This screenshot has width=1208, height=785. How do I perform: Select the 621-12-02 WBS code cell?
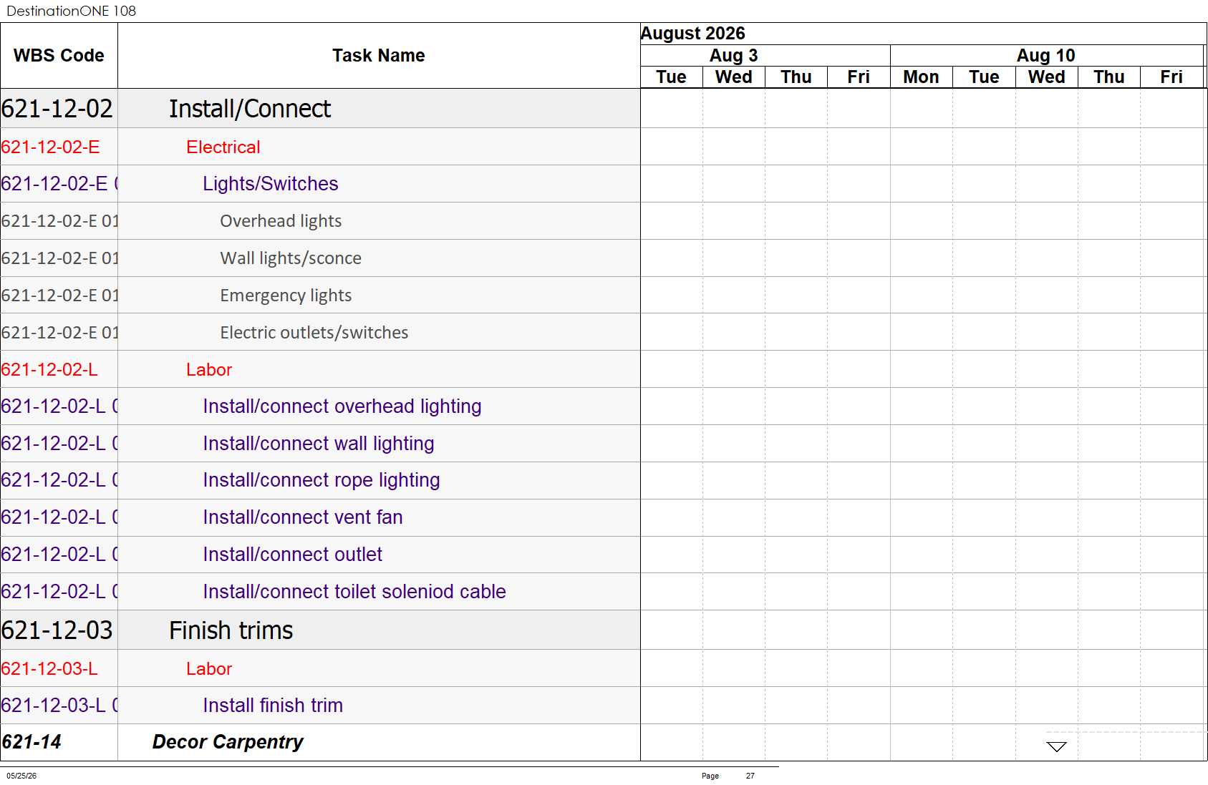(x=57, y=109)
